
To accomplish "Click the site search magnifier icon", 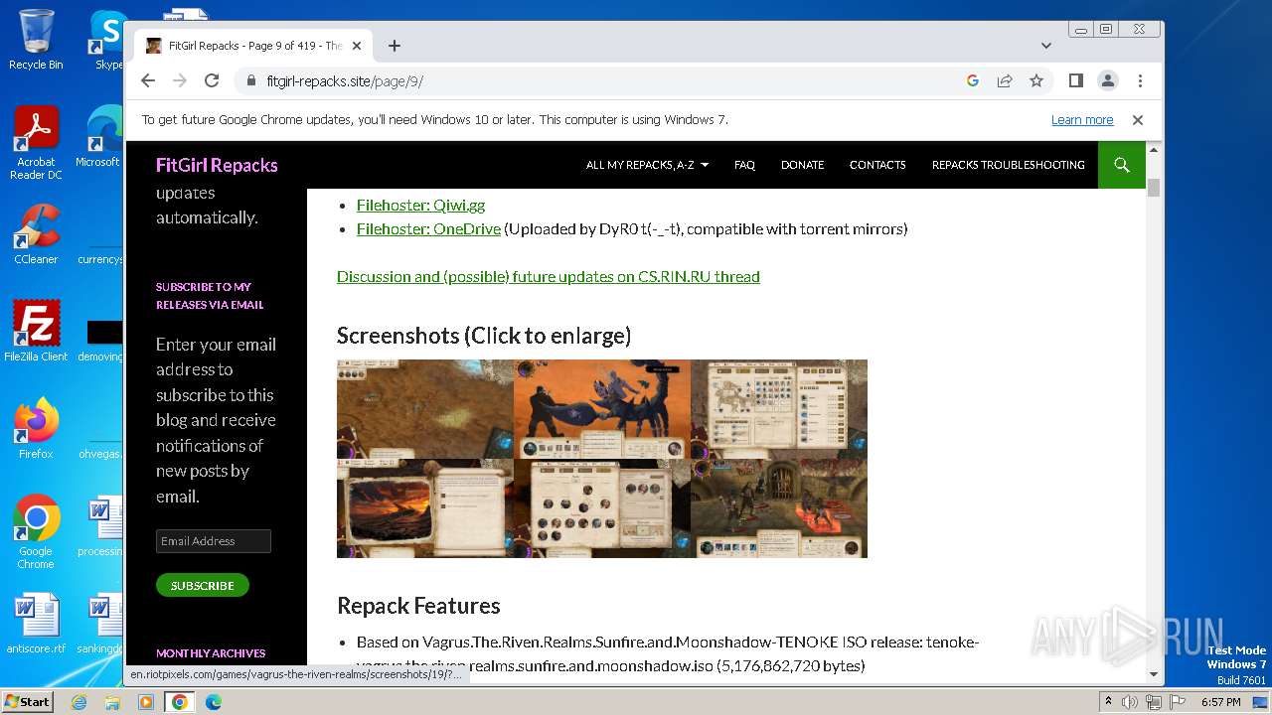I will pyautogui.click(x=1122, y=165).
